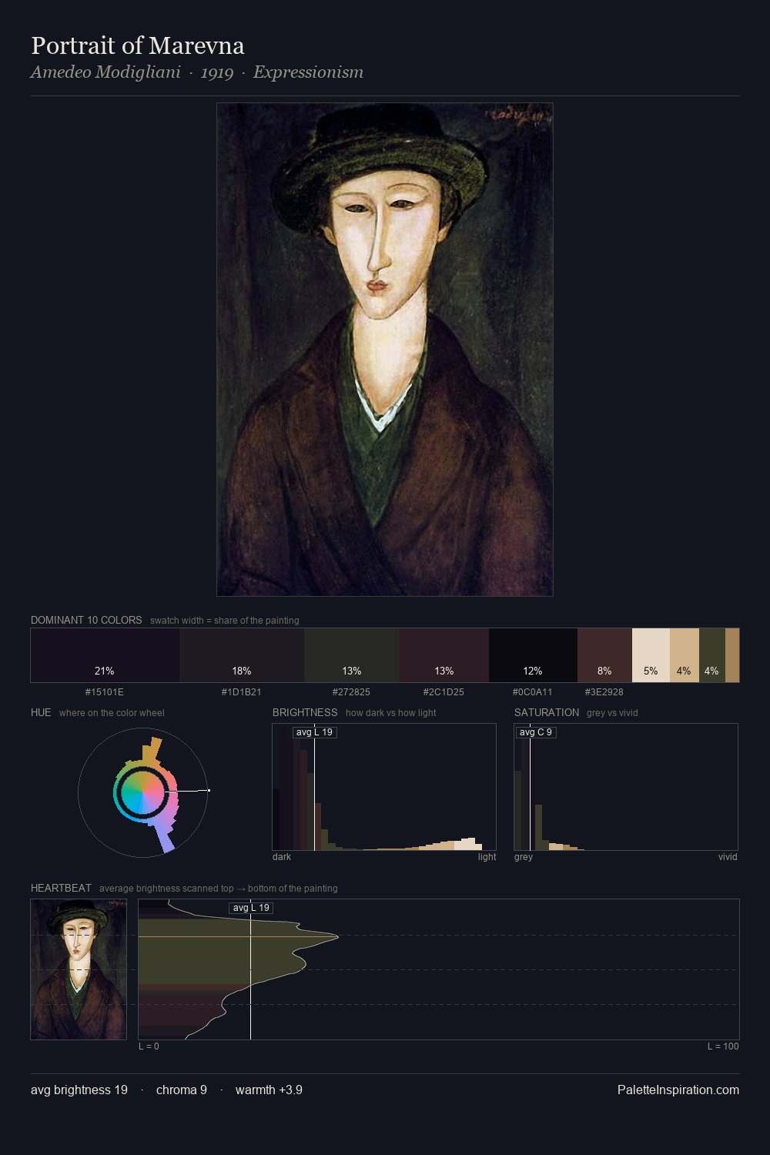Image resolution: width=770 pixels, height=1155 pixels.
Task: Click the 12% black swatch #0C0A11
Action: (533, 655)
